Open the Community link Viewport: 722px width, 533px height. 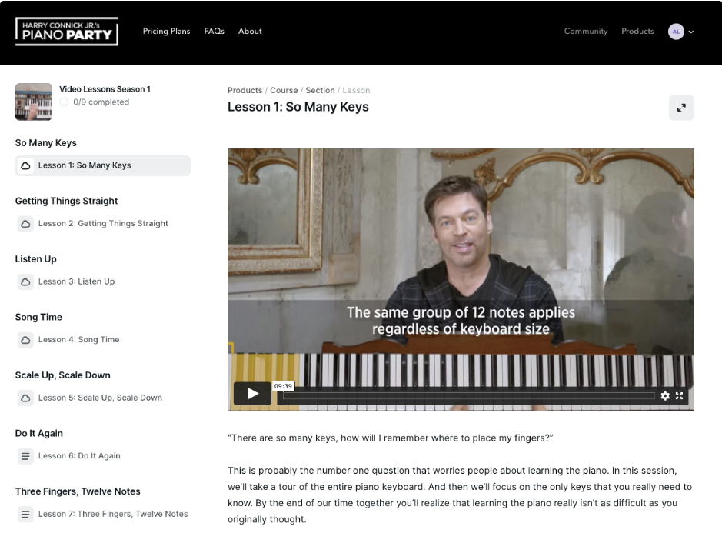tap(586, 32)
